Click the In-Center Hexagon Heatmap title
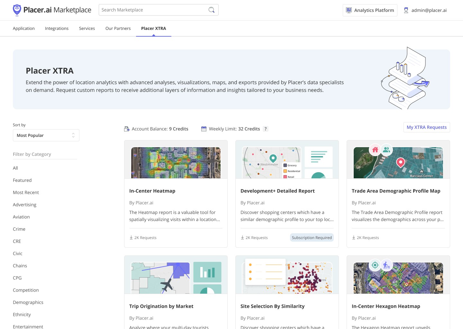Image resolution: width=463 pixels, height=329 pixels. coord(386,306)
